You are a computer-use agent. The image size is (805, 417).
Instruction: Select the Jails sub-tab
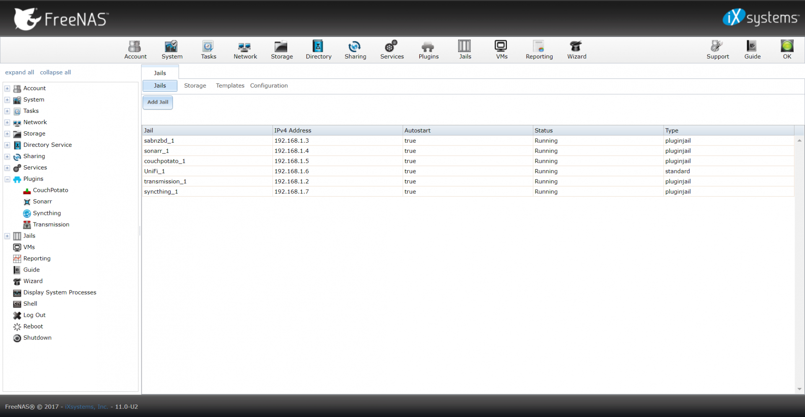point(160,86)
